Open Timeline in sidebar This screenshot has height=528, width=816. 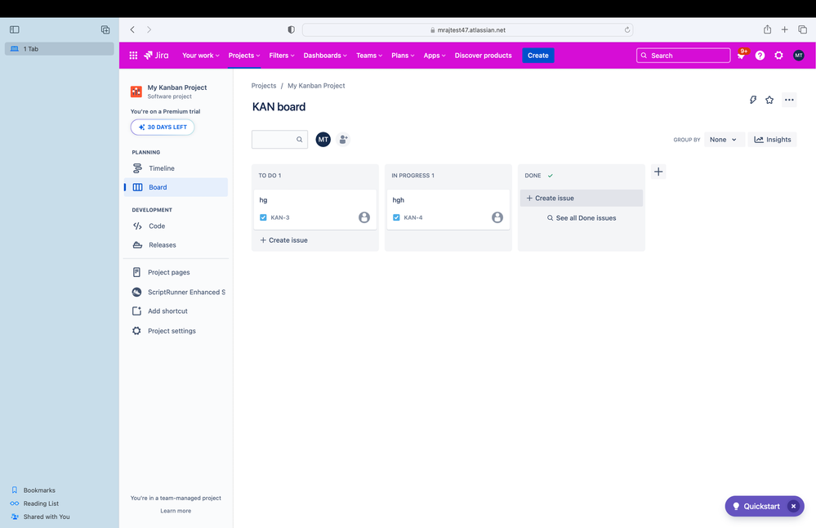176,168
